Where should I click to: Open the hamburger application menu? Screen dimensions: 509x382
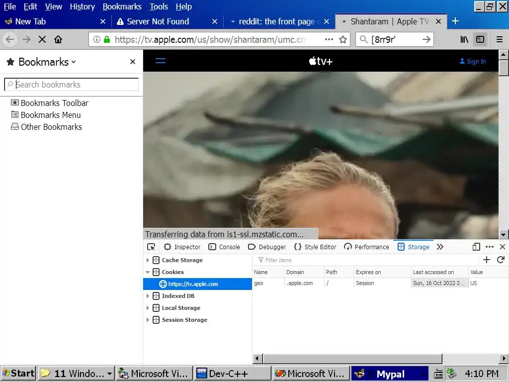(x=500, y=39)
